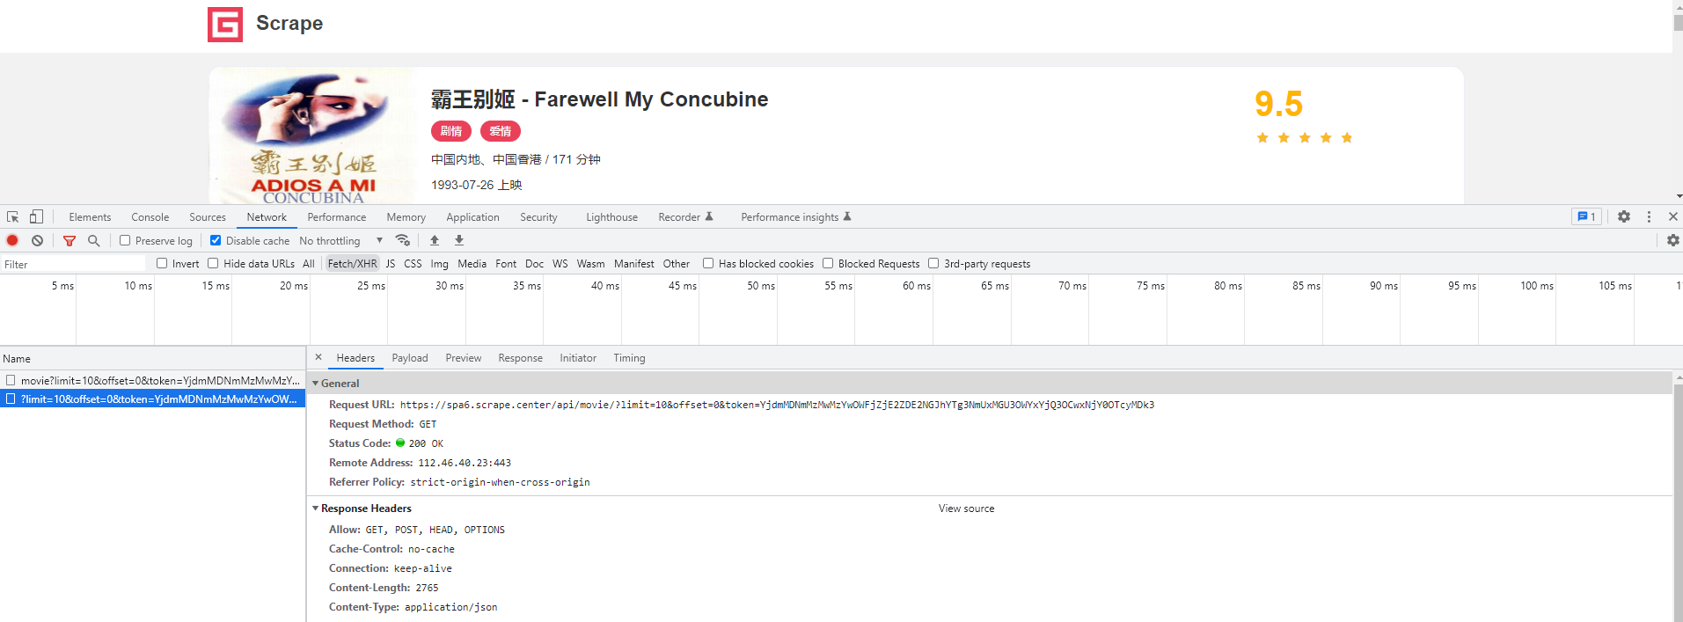
Task: Collapse the General section
Action: coord(316,384)
